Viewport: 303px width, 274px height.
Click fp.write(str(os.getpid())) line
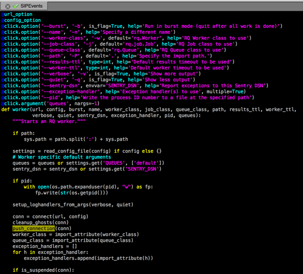[x=72, y=193]
